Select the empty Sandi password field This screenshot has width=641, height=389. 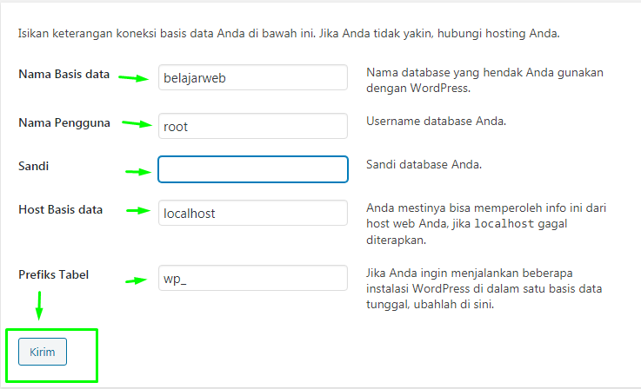[252, 168]
